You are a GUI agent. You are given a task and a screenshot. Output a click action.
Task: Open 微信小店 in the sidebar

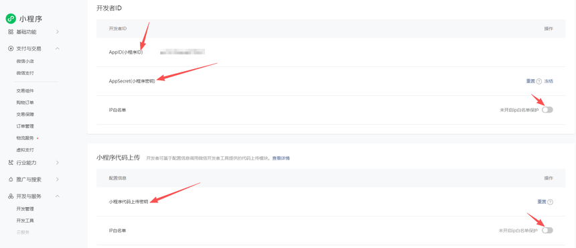click(x=25, y=62)
